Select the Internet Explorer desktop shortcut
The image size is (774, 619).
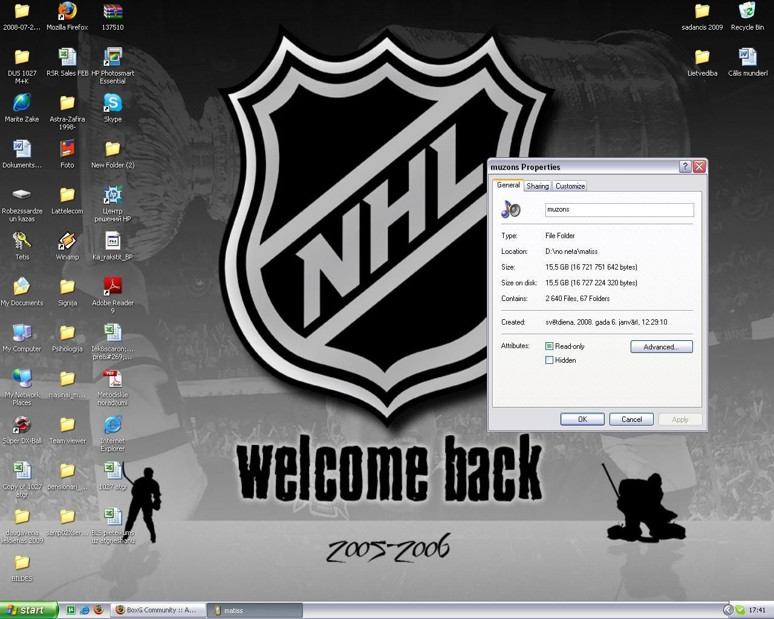coord(112,433)
